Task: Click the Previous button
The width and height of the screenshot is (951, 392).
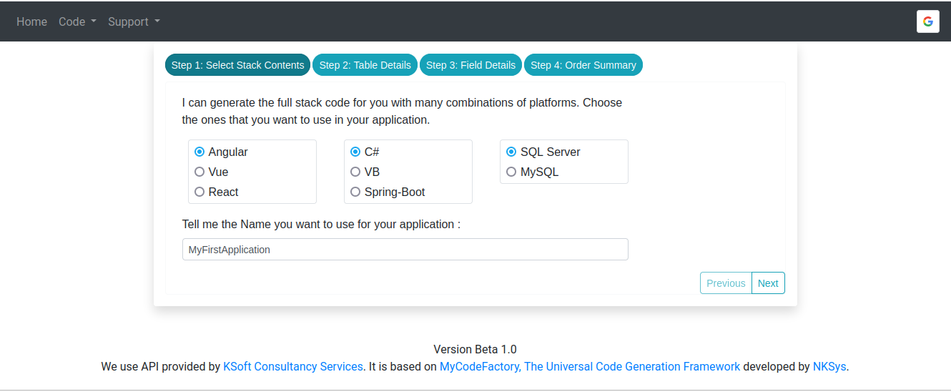Action: click(726, 283)
